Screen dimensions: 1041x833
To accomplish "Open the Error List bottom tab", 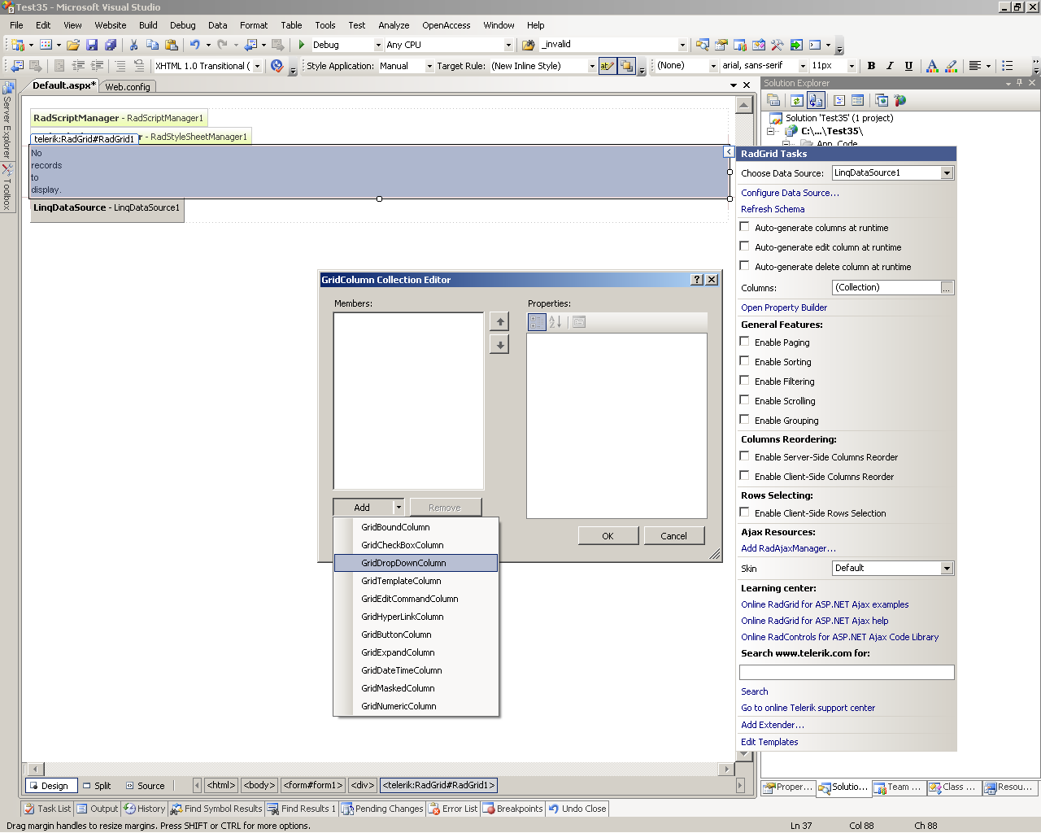I will (453, 809).
